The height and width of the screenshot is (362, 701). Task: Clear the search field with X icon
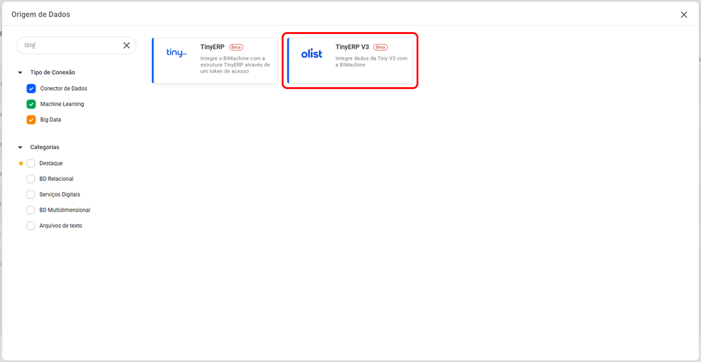click(127, 45)
